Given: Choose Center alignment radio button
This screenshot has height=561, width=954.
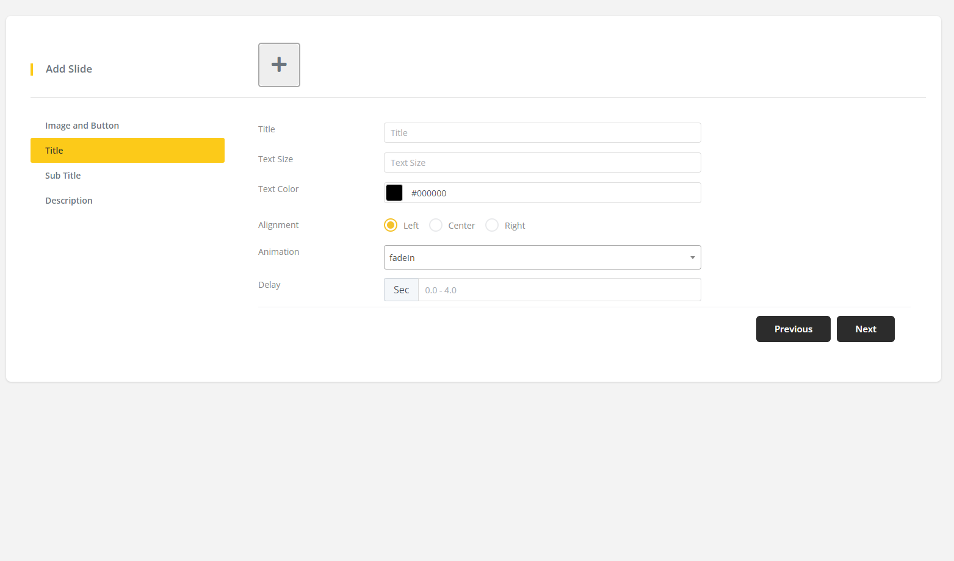Looking at the screenshot, I should click(436, 226).
